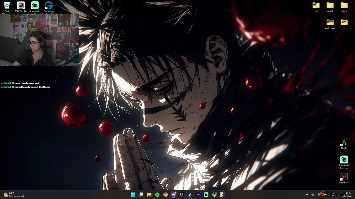Viewport: 355px width, 199px height.
Task: Switch to Counter-Strike in the taskbar
Action: (222, 195)
